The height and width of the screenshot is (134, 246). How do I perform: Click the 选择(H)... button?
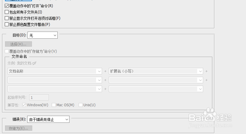tap(18, 44)
